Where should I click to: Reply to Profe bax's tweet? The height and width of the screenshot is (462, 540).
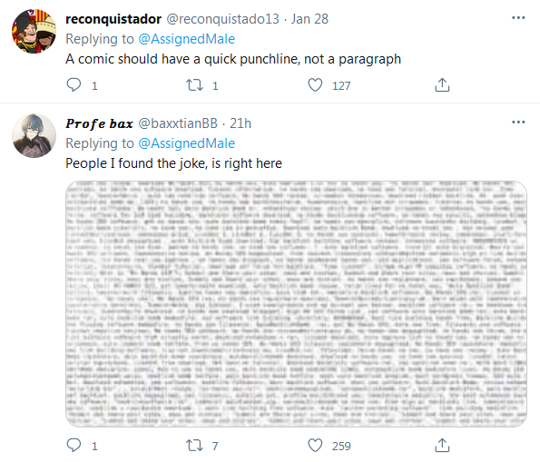[x=74, y=445]
